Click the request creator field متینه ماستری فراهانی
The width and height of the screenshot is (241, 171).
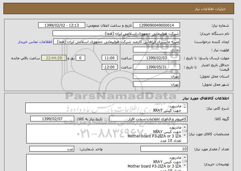[116, 42]
